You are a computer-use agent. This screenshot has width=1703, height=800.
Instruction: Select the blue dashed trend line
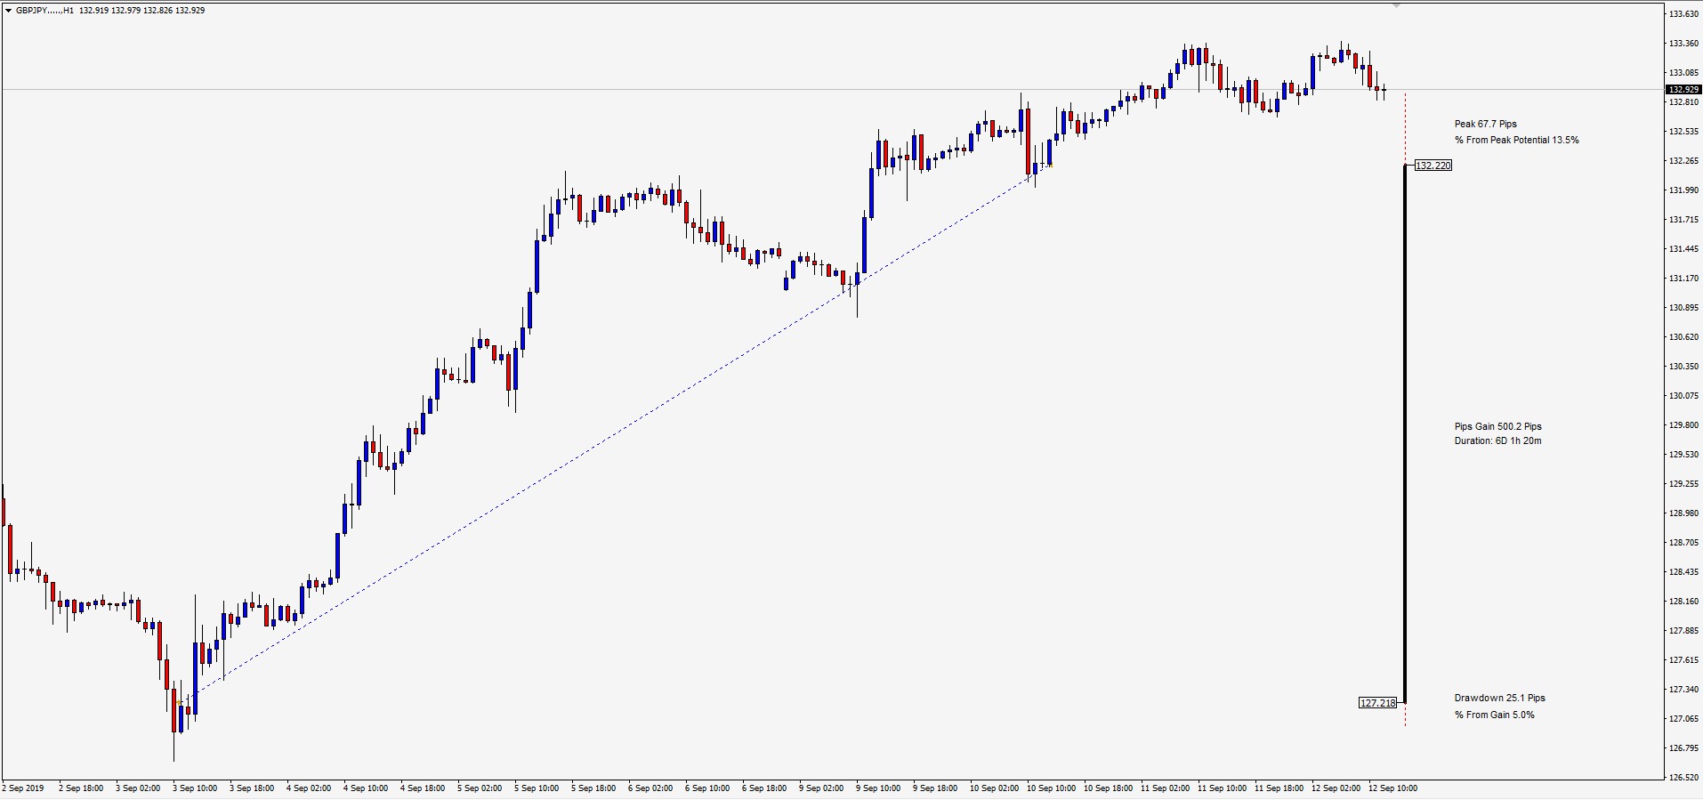point(614,436)
